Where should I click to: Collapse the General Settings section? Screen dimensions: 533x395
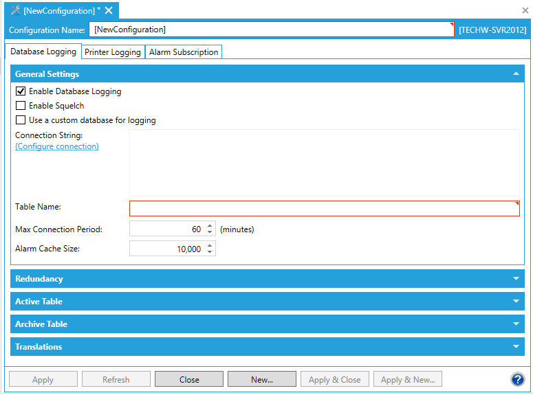click(515, 74)
